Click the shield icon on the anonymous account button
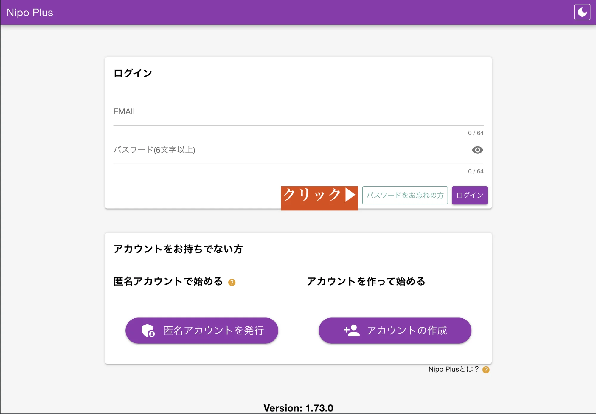 [x=148, y=330]
